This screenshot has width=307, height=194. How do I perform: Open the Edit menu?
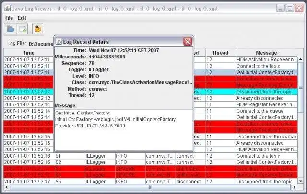22,18
